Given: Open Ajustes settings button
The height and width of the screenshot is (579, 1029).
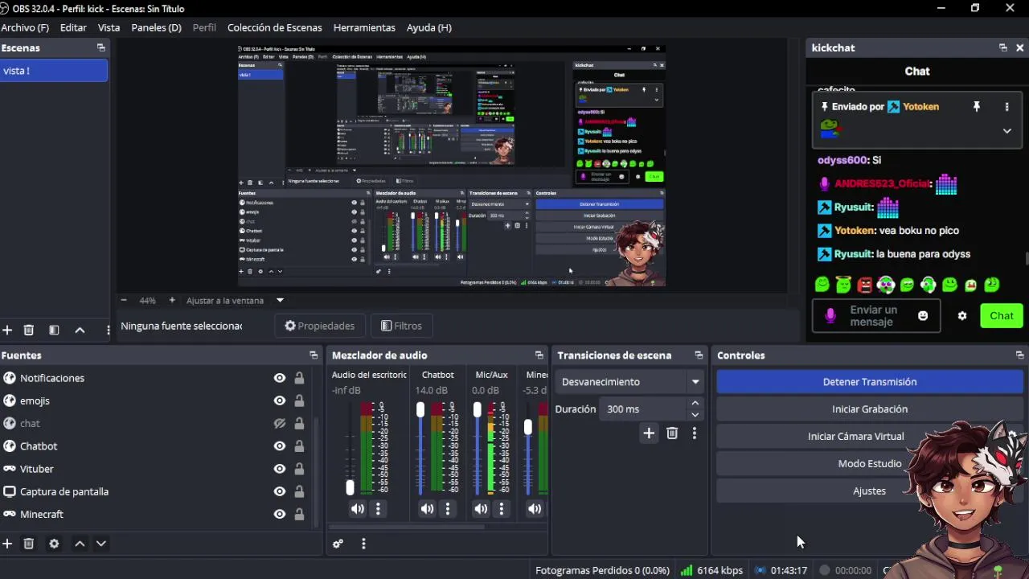Looking at the screenshot, I should click(870, 491).
